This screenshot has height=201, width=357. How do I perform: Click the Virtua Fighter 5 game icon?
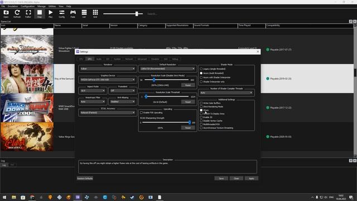click(x=27, y=50)
